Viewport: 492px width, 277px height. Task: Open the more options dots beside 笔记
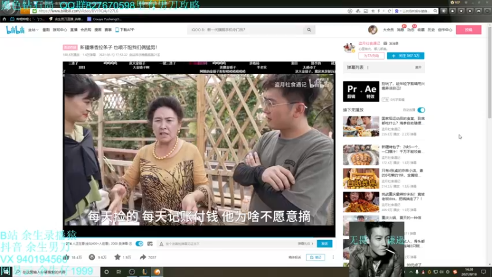click(x=333, y=257)
